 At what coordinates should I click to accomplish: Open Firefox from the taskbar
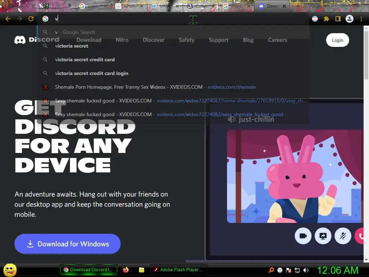(126, 270)
